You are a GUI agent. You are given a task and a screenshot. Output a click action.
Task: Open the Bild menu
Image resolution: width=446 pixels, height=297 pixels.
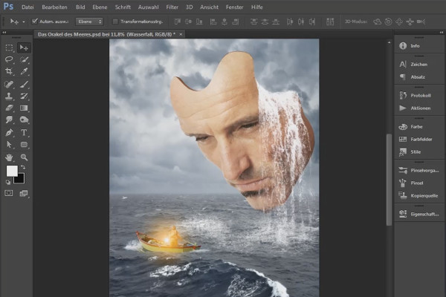point(80,7)
